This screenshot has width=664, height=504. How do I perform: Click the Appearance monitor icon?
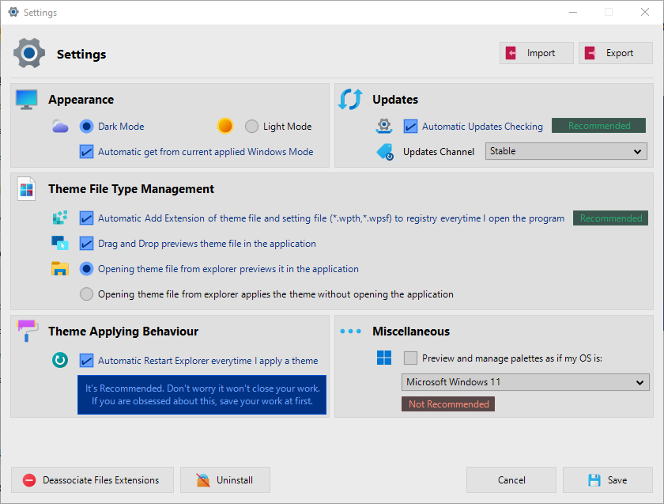pos(27,100)
